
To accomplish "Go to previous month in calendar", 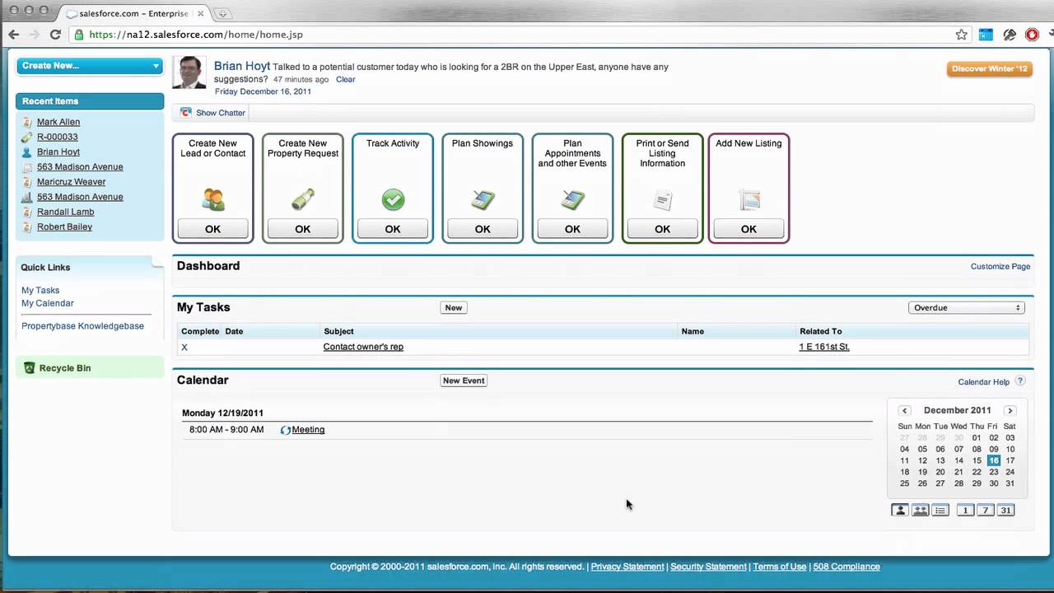I will click(904, 410).
